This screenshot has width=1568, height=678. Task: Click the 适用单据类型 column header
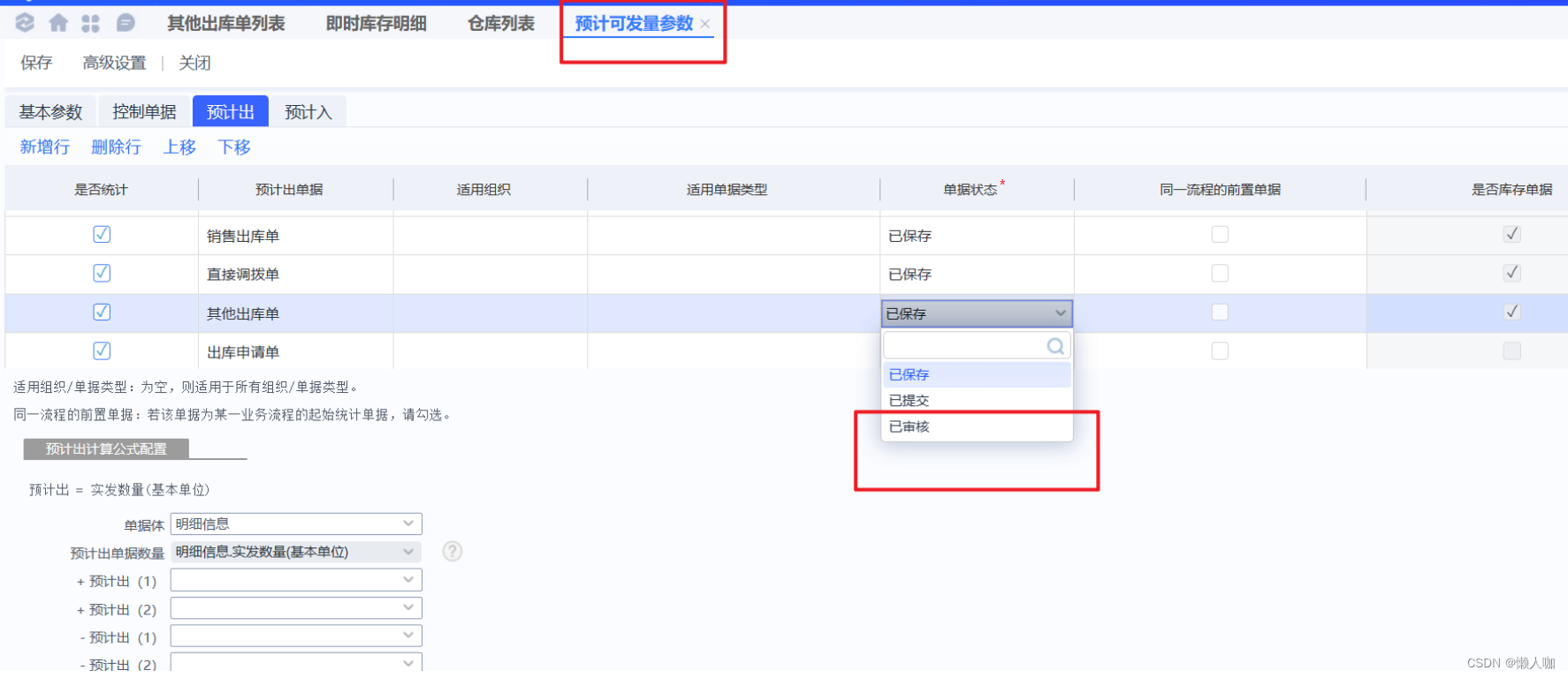click(734, 190)
